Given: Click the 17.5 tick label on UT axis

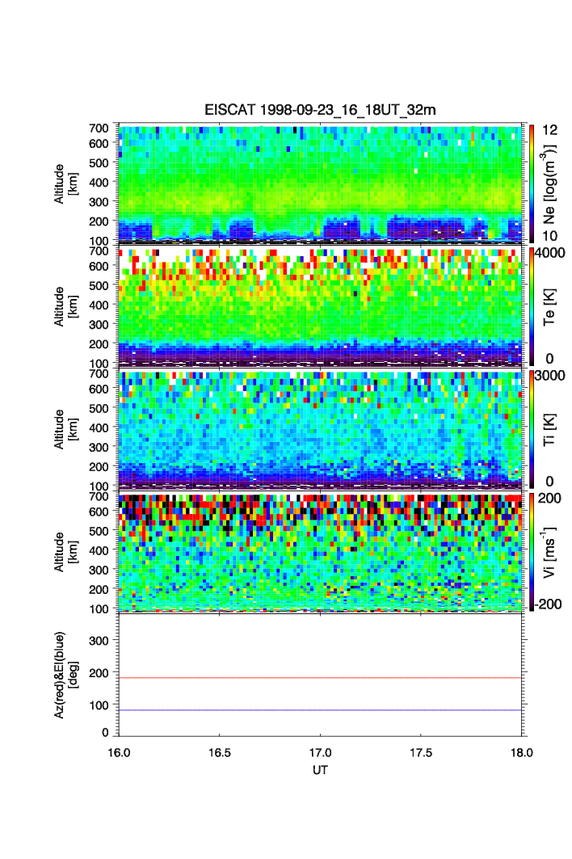Looking at the screenshot, I should (422, 752).
